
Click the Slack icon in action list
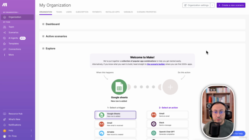tap(154, 124)
